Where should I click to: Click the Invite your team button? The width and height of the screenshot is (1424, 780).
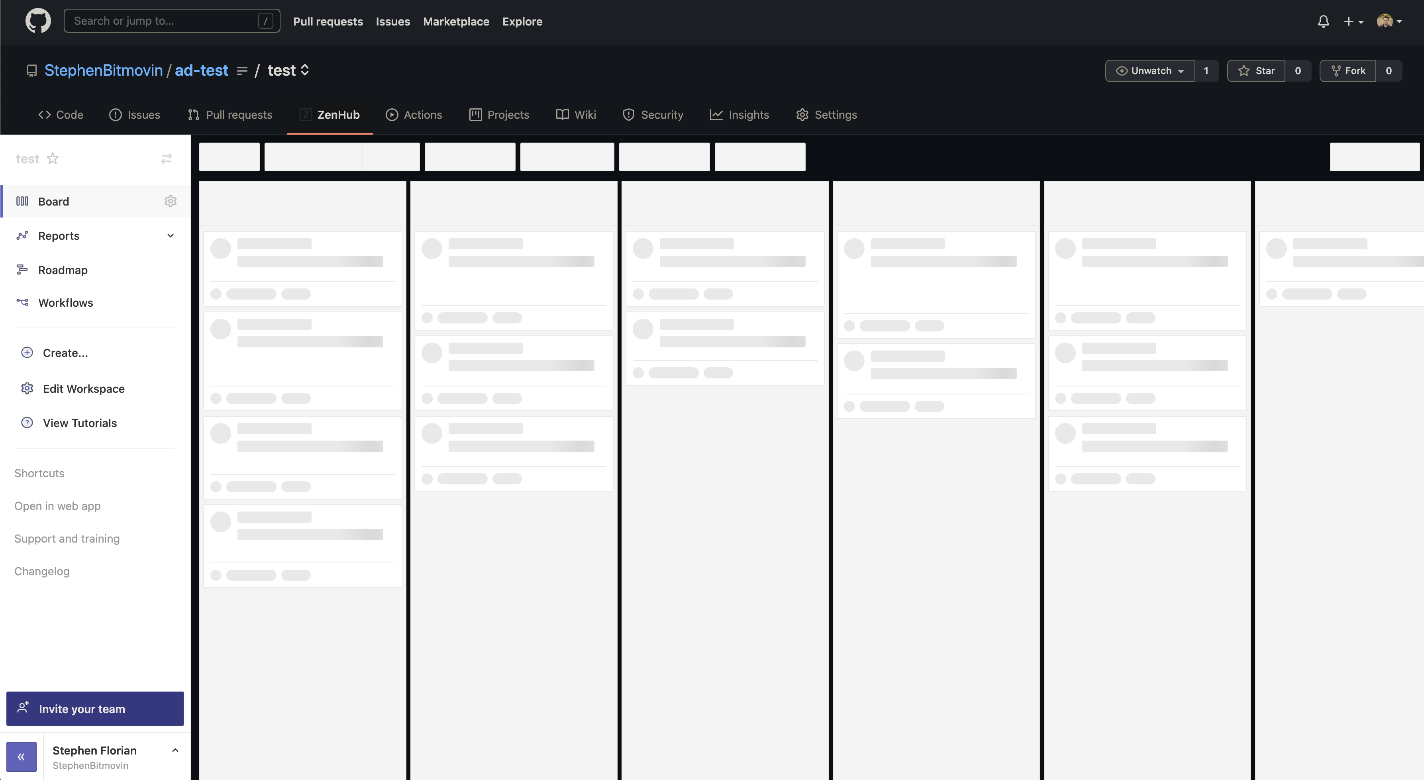click(95, 709)
